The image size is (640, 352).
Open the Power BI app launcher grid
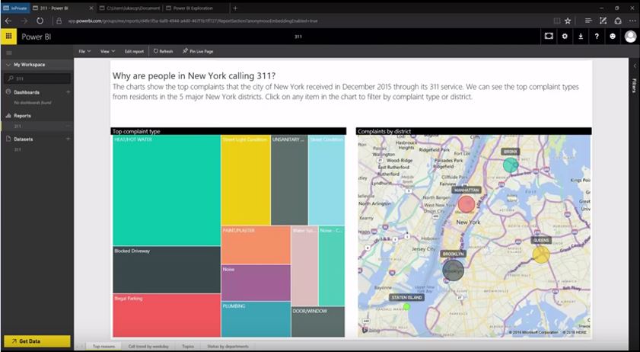(8, 37)
